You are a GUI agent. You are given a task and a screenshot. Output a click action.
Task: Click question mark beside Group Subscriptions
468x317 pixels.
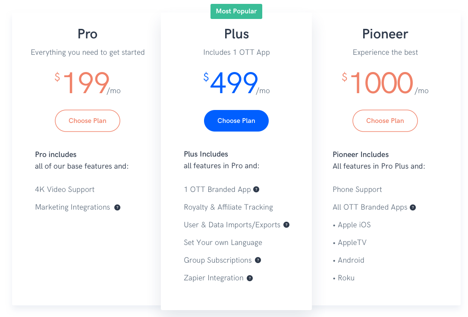coord(258,260)
